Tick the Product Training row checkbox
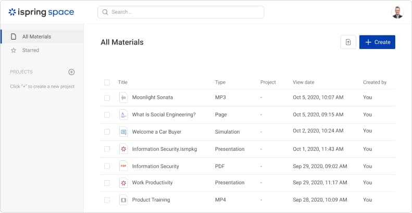Viewport: 412px width, 213px height. point(107,200)
